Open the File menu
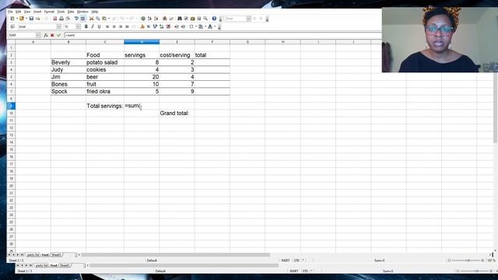The width and height of the screenshot is (498, 280). (10, 12)
